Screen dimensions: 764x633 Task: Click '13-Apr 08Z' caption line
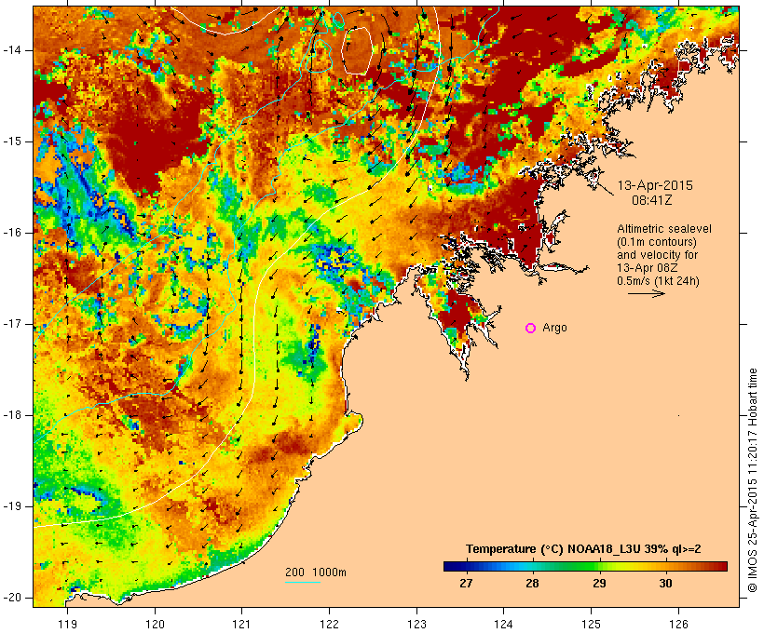647,268
